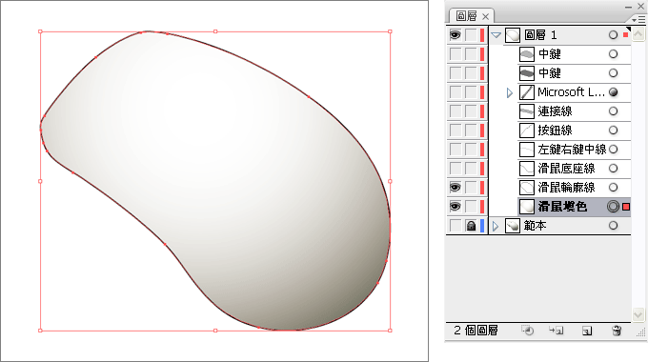Click Create New Sublayer icon
Screen dimensions: 648x362
point(557,331)
